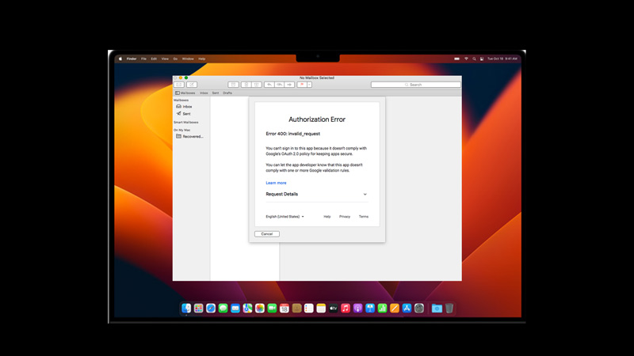This screenshot has height=356, width=634.
Task: Open Trash from the Dock
Action: point(449,309)
